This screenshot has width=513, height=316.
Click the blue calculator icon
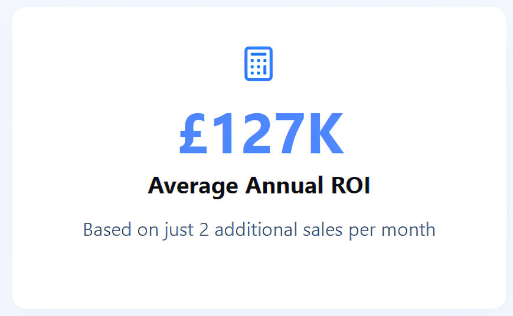259,64
